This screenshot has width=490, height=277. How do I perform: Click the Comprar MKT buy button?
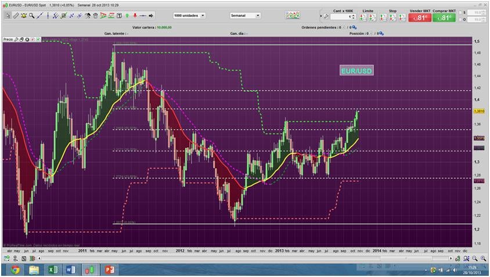click(444, 17)
